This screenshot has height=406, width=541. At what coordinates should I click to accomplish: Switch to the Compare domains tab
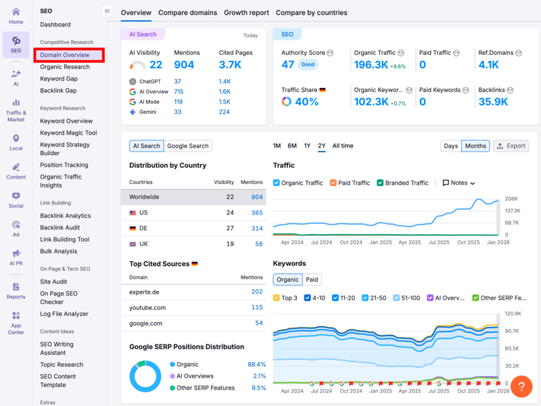coord(187,13)
